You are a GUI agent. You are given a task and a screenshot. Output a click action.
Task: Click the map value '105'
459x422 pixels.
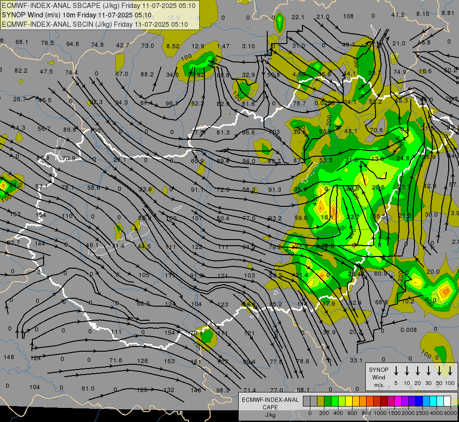144,275
